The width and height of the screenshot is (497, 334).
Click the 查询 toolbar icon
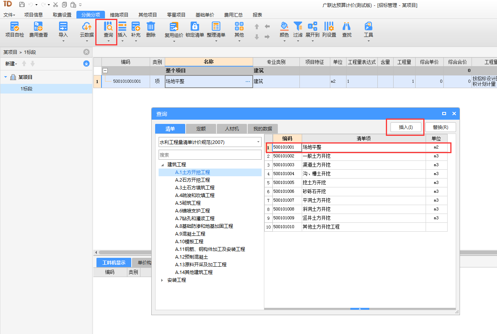(108, 27)
